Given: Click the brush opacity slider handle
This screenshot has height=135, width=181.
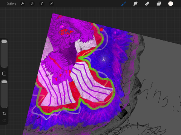Looking at the screenshot, I should coord(4,82).
